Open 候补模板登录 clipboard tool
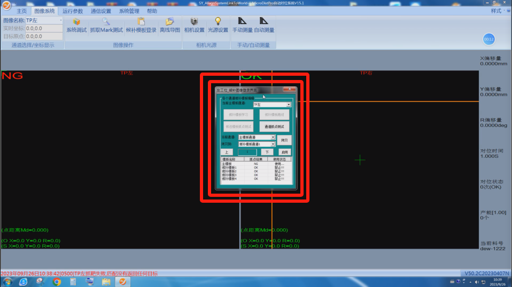512x287 pixels. 141,25
